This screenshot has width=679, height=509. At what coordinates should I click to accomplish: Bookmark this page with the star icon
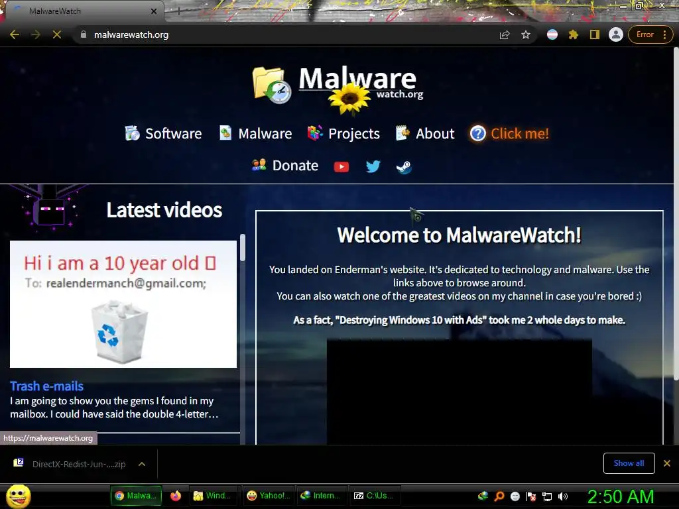(526, 34)
